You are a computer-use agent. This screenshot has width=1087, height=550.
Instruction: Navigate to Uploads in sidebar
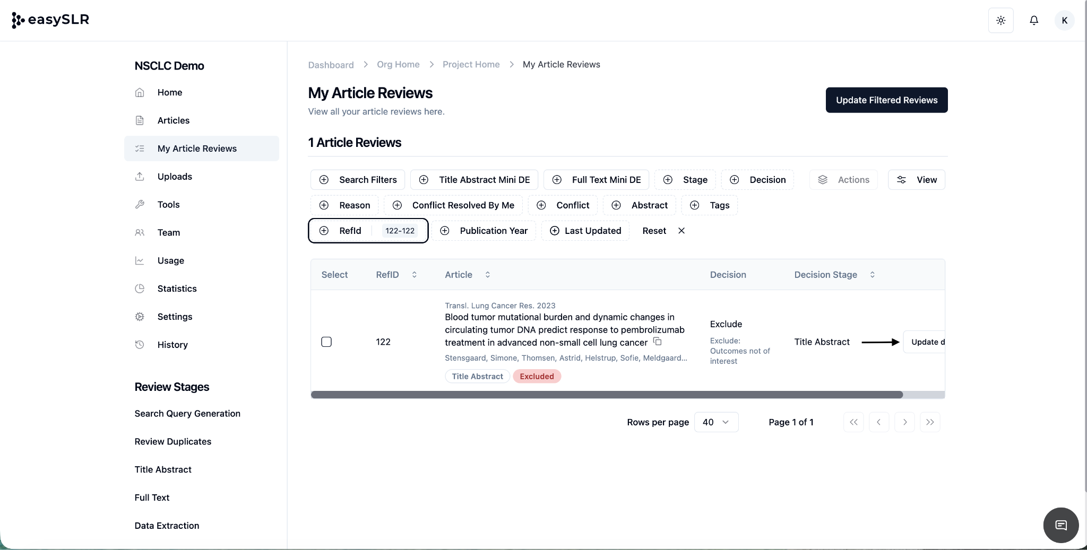pyautogui.click(x=175, y=177)
